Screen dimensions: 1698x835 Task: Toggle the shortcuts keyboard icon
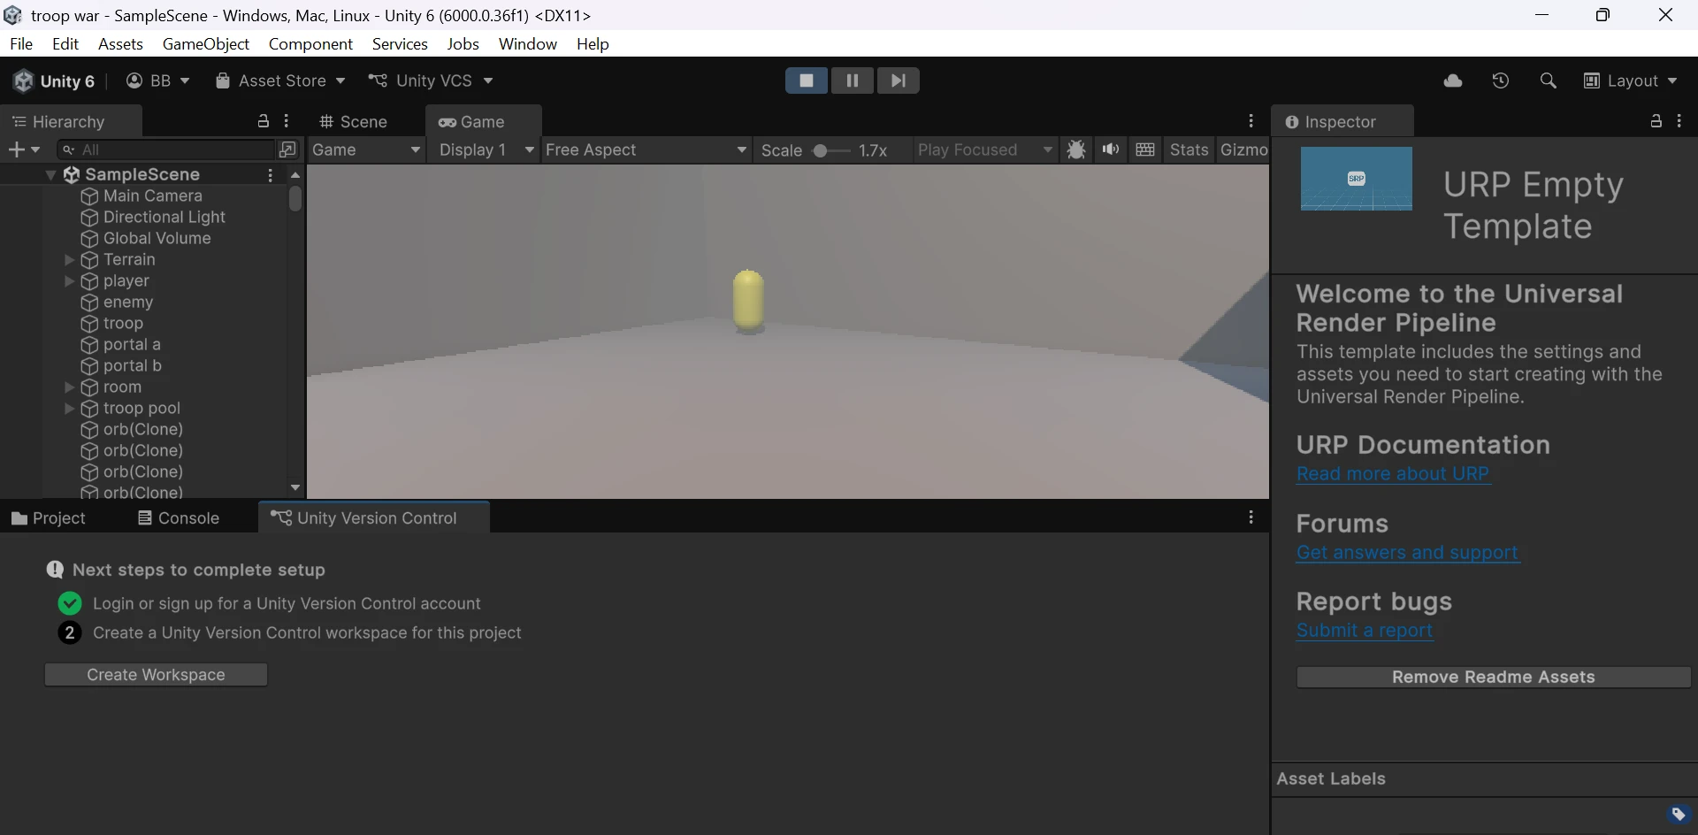1145,149
